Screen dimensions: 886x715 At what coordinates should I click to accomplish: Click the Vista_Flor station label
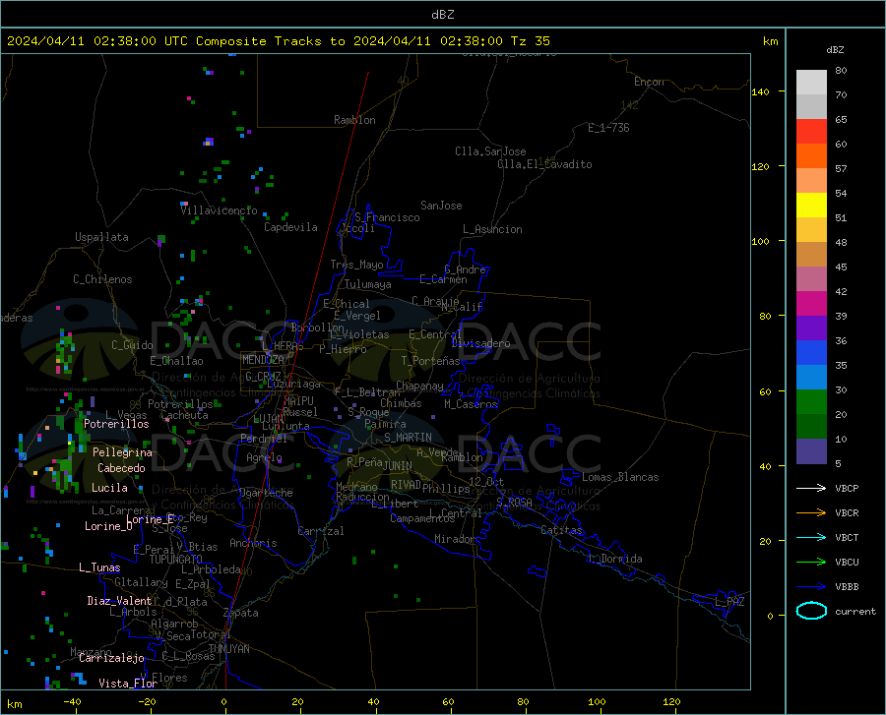128,684
